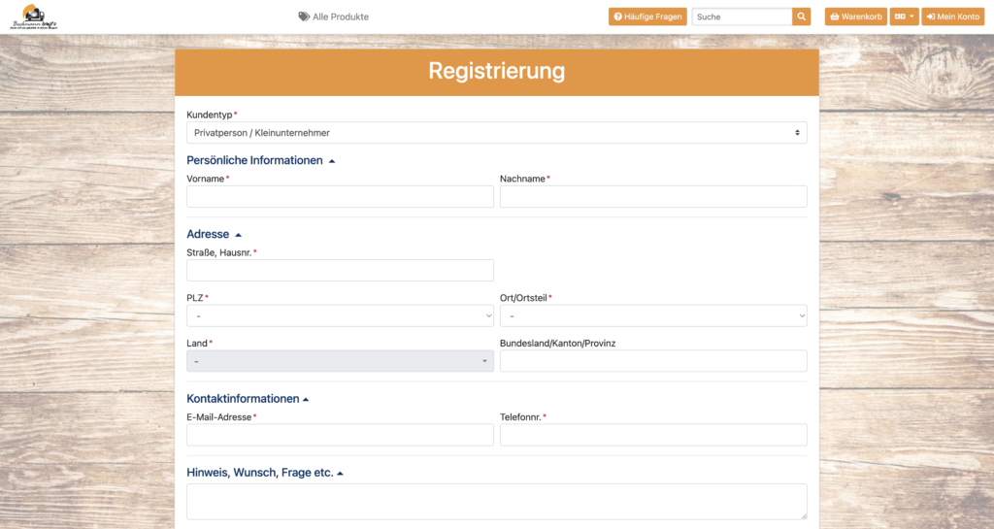Click the magnifier search button

(x=801, y=17)
